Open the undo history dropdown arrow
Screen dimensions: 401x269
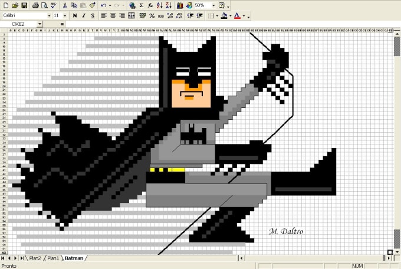pyautogui.click(x=110, y=6)
